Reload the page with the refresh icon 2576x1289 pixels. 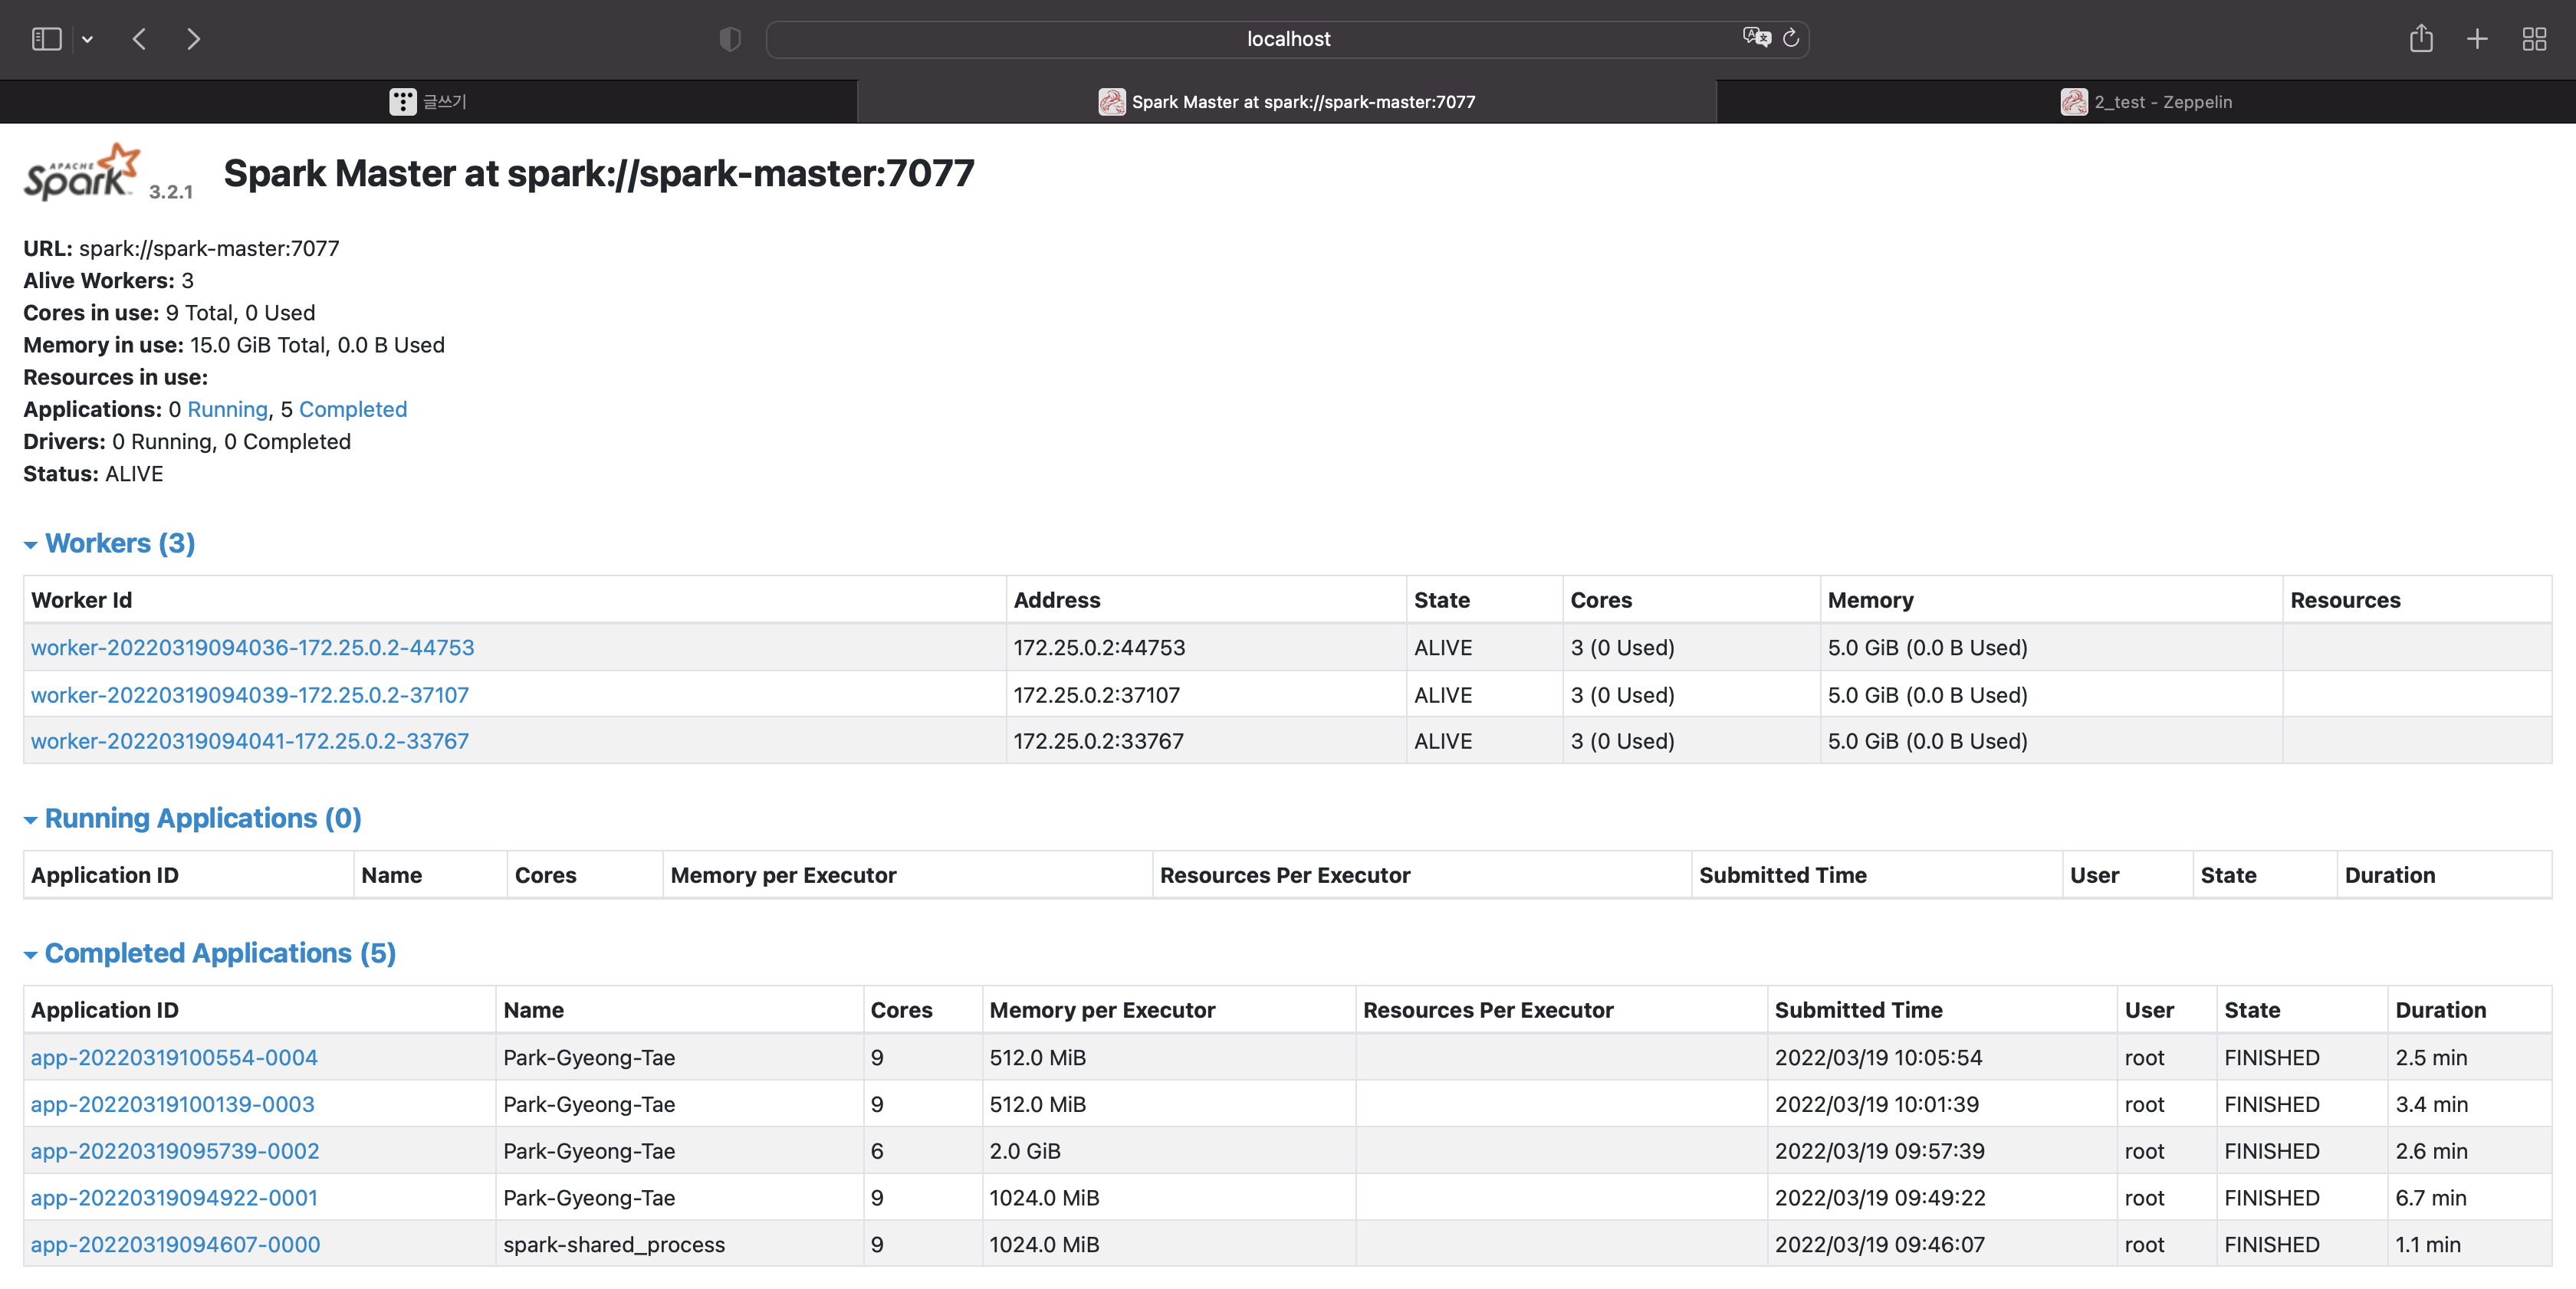(1791, 38)
